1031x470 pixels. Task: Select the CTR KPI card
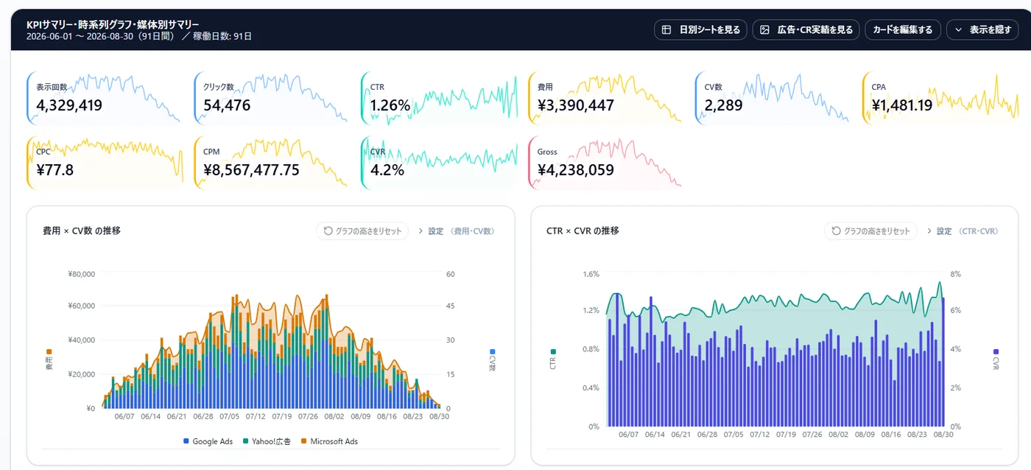(437, 98)
